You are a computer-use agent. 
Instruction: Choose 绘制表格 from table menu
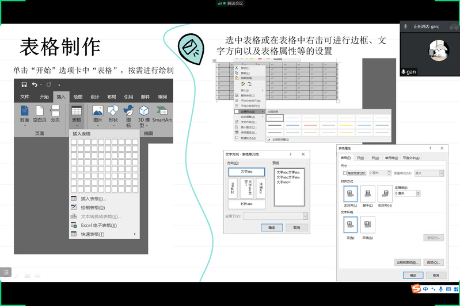(x=93, y=207)
